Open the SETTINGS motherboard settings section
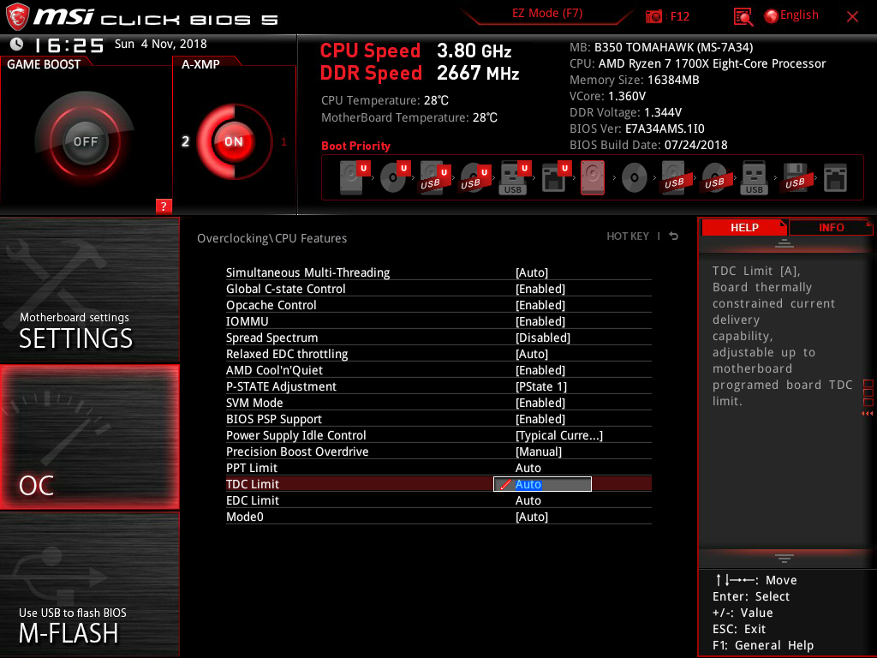 pyautogui.click(x=89, y=290)
